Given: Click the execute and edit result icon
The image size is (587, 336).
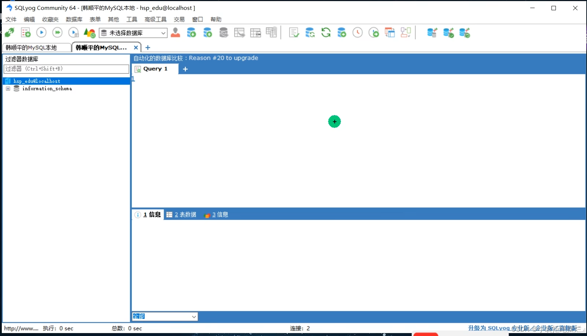Looking at the screenshot, I should tap(74, 33).
